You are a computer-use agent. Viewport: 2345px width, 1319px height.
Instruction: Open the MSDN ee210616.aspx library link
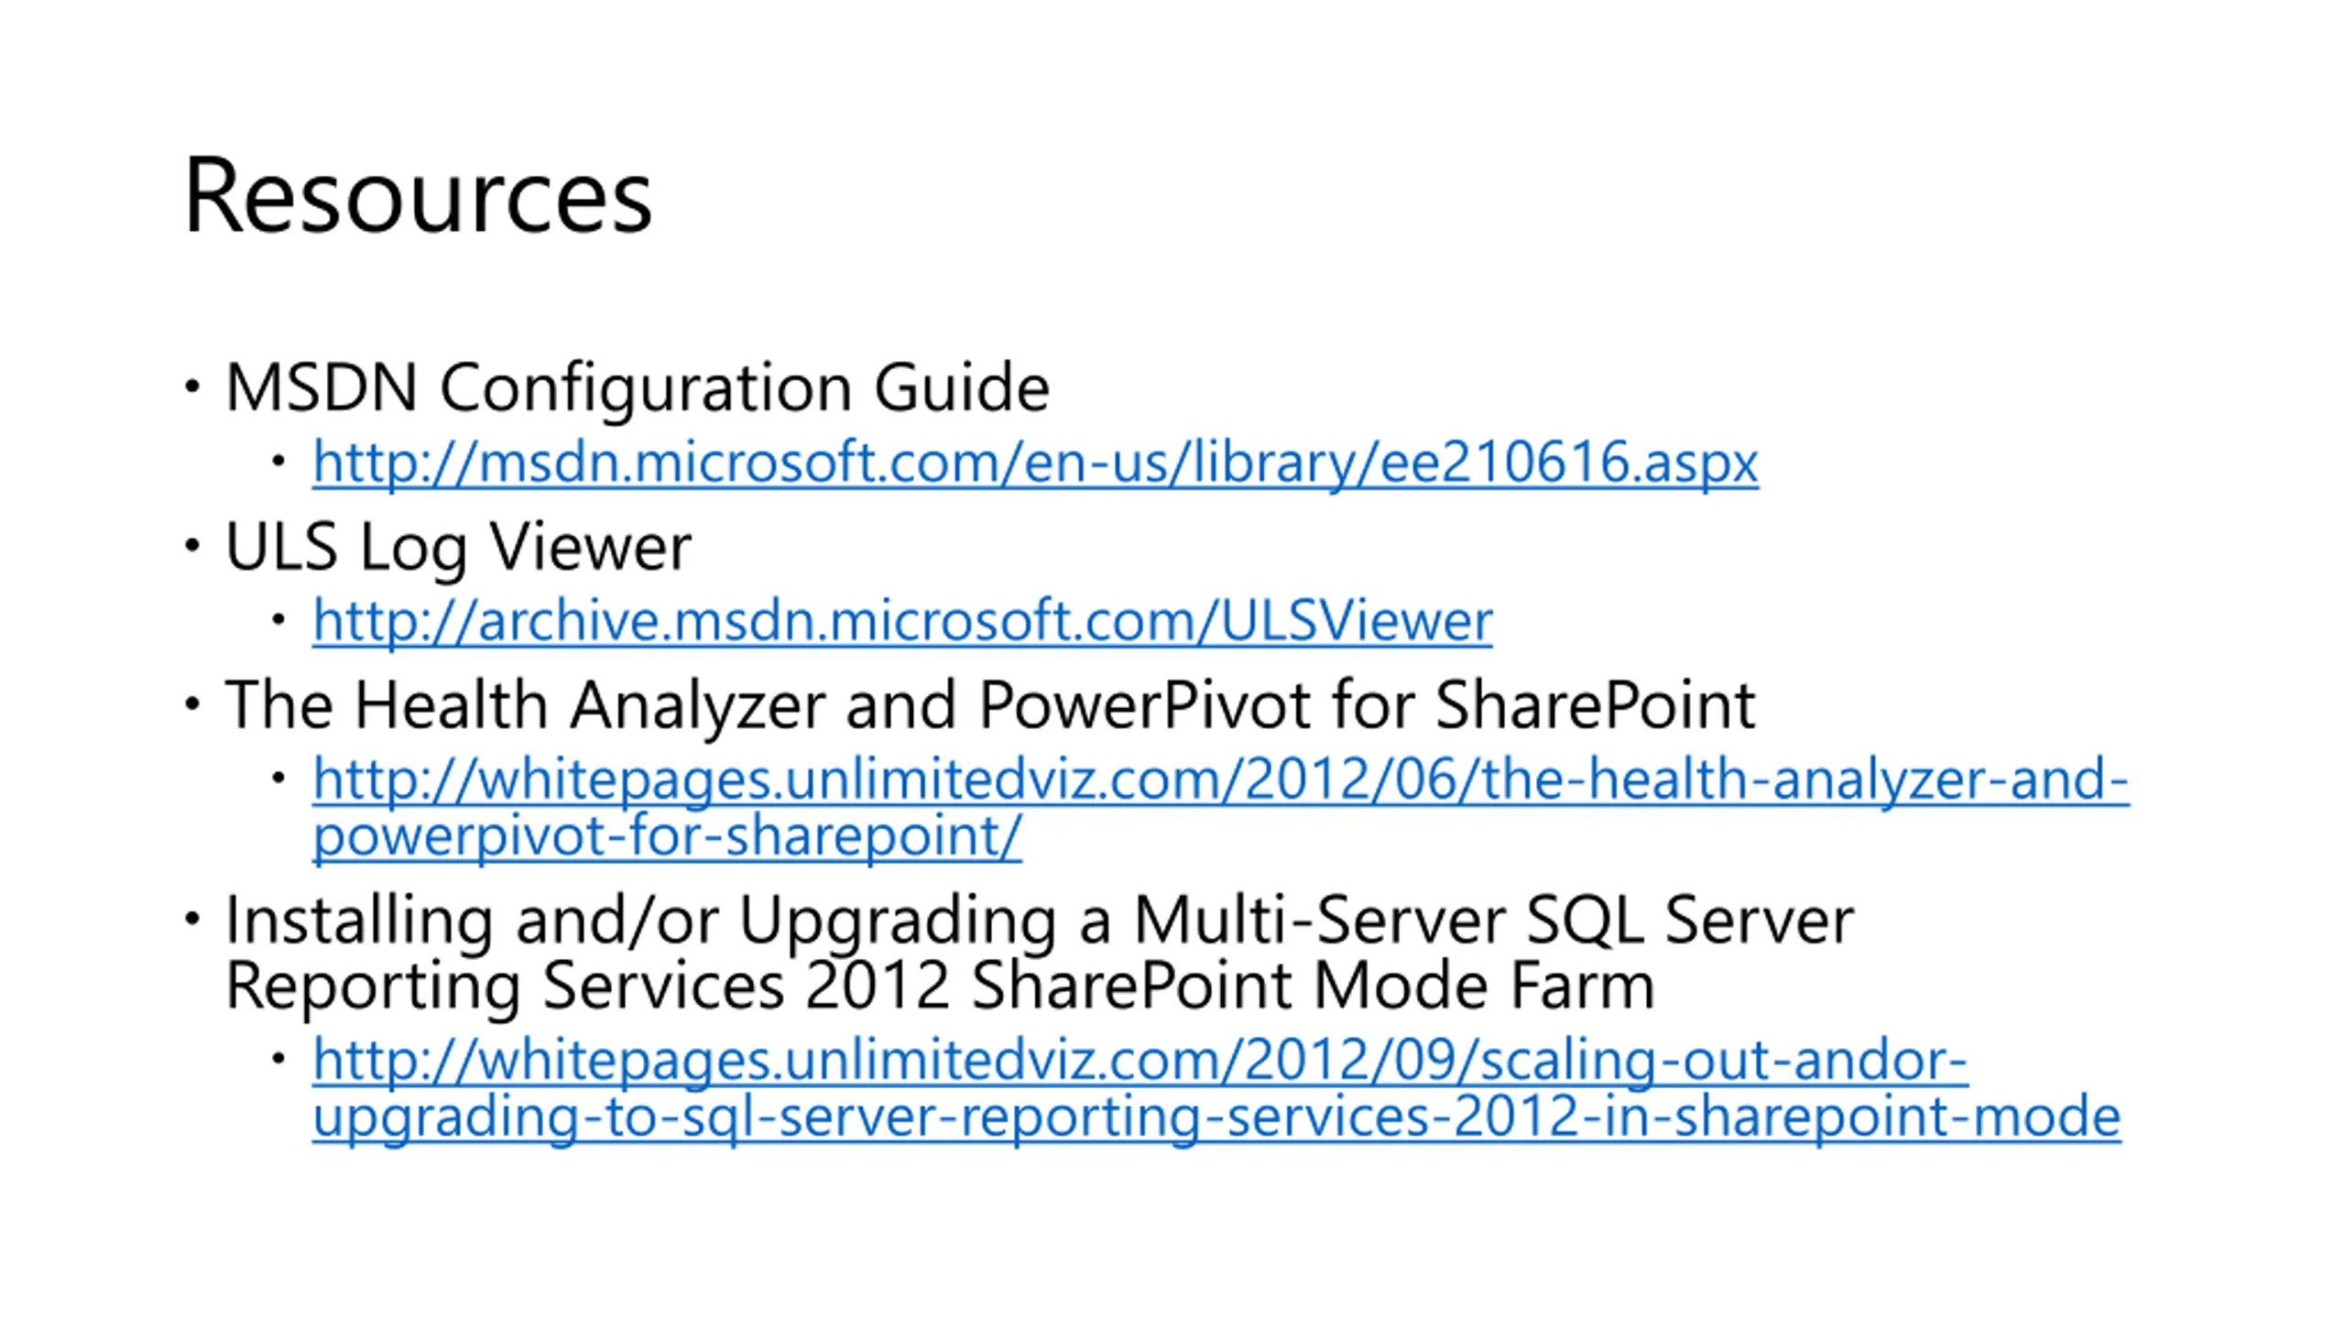click(1035, 462)
